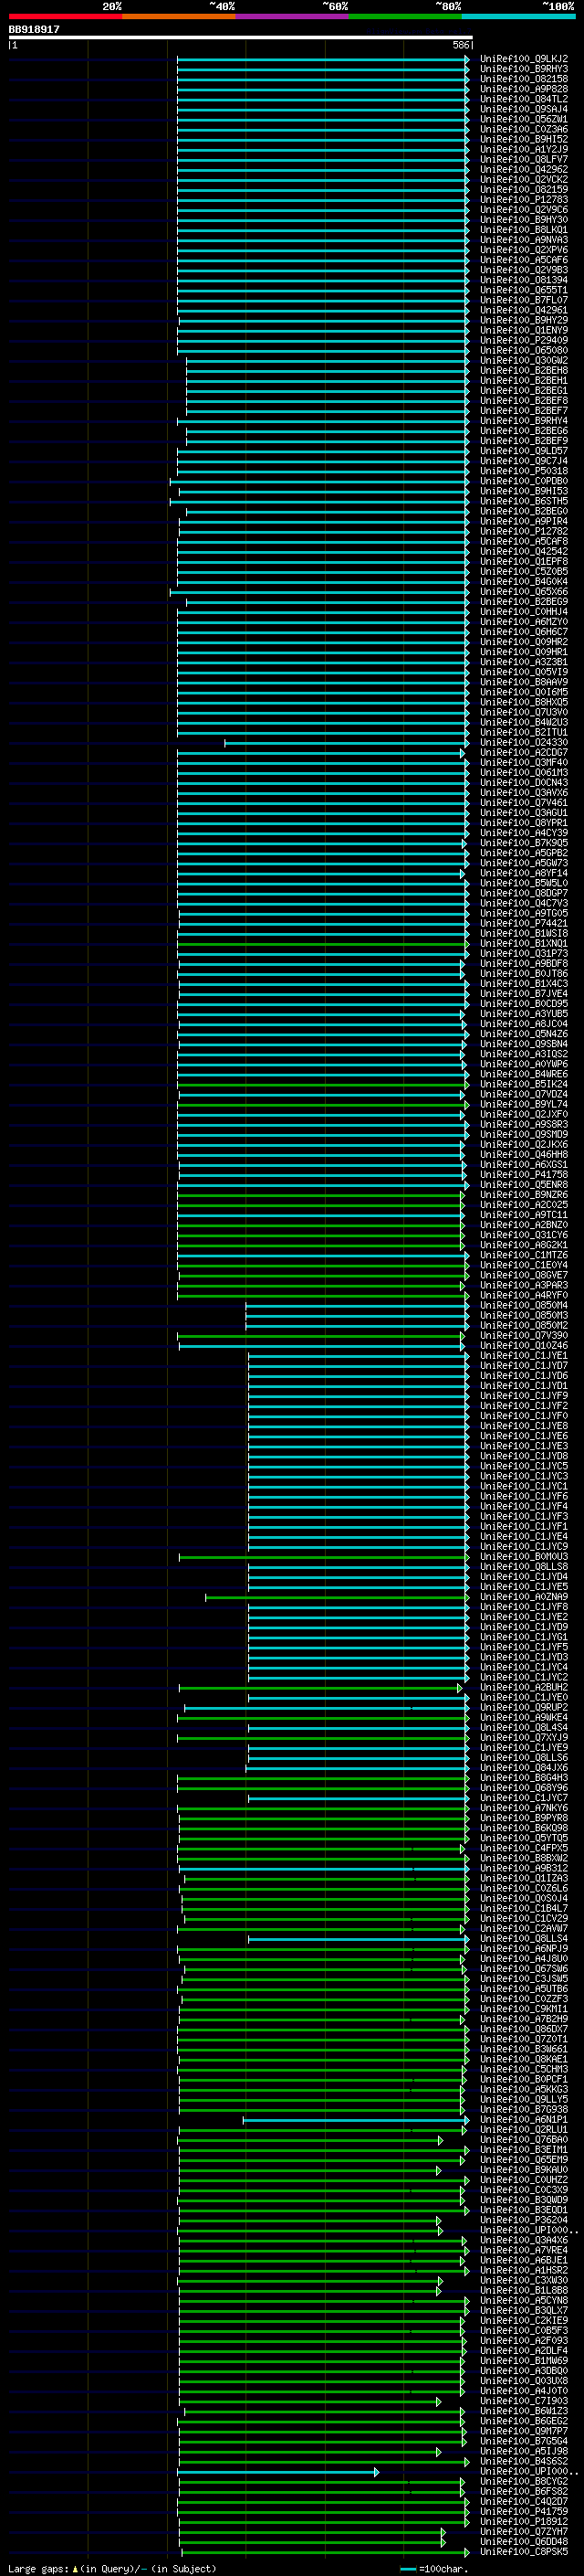
Task: Open UniRef100_Q42962 entry
Action: 523,169
